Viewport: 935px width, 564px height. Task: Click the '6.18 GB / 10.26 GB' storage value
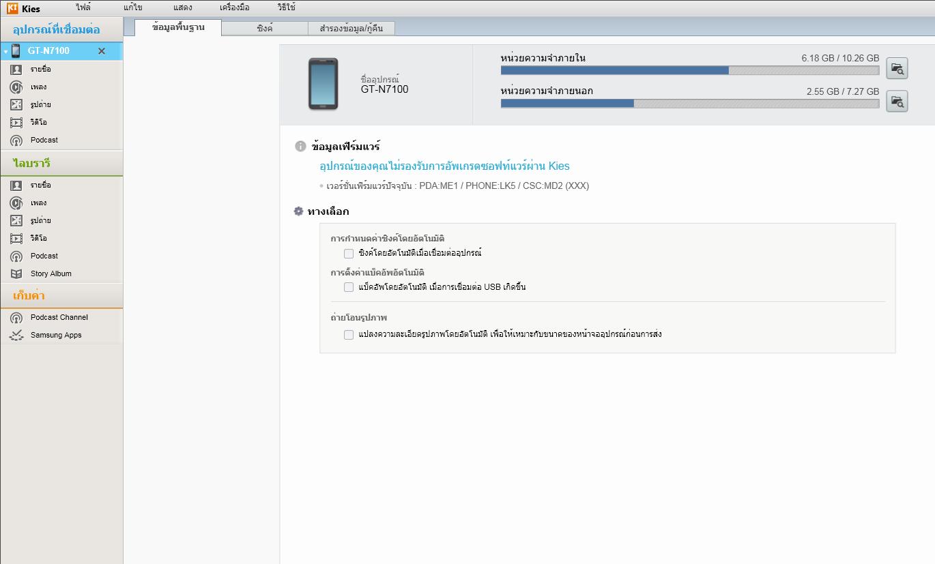pyautogui.click(x=840, y=59)
